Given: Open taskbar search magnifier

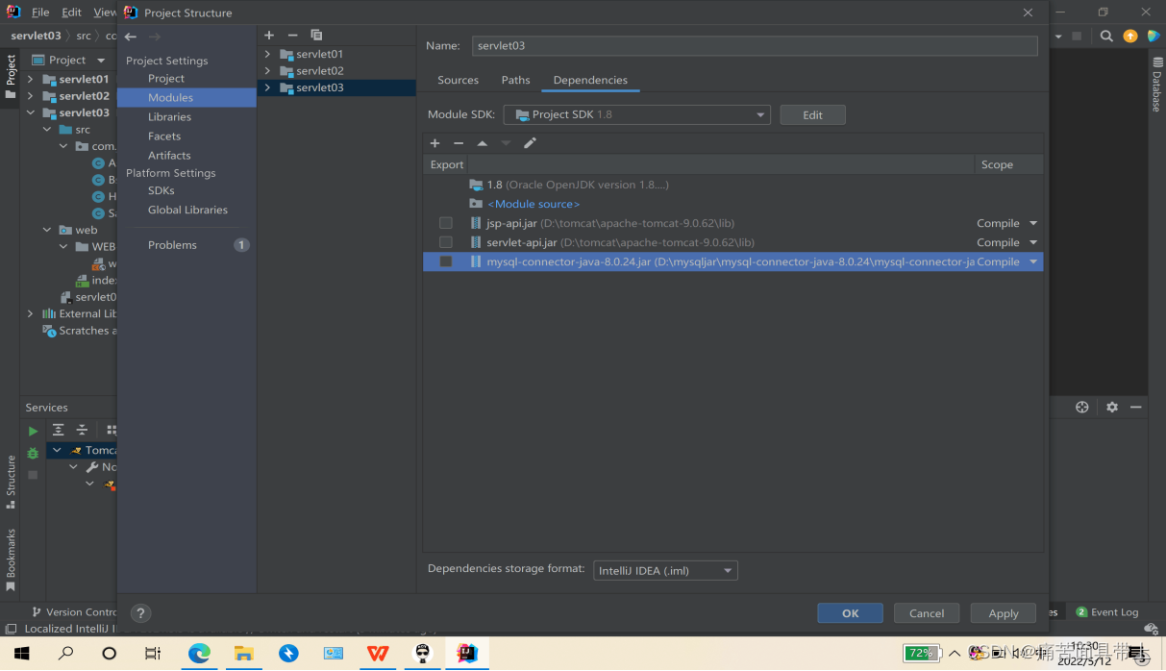Looking at the screenshot, I should [65, 653].
